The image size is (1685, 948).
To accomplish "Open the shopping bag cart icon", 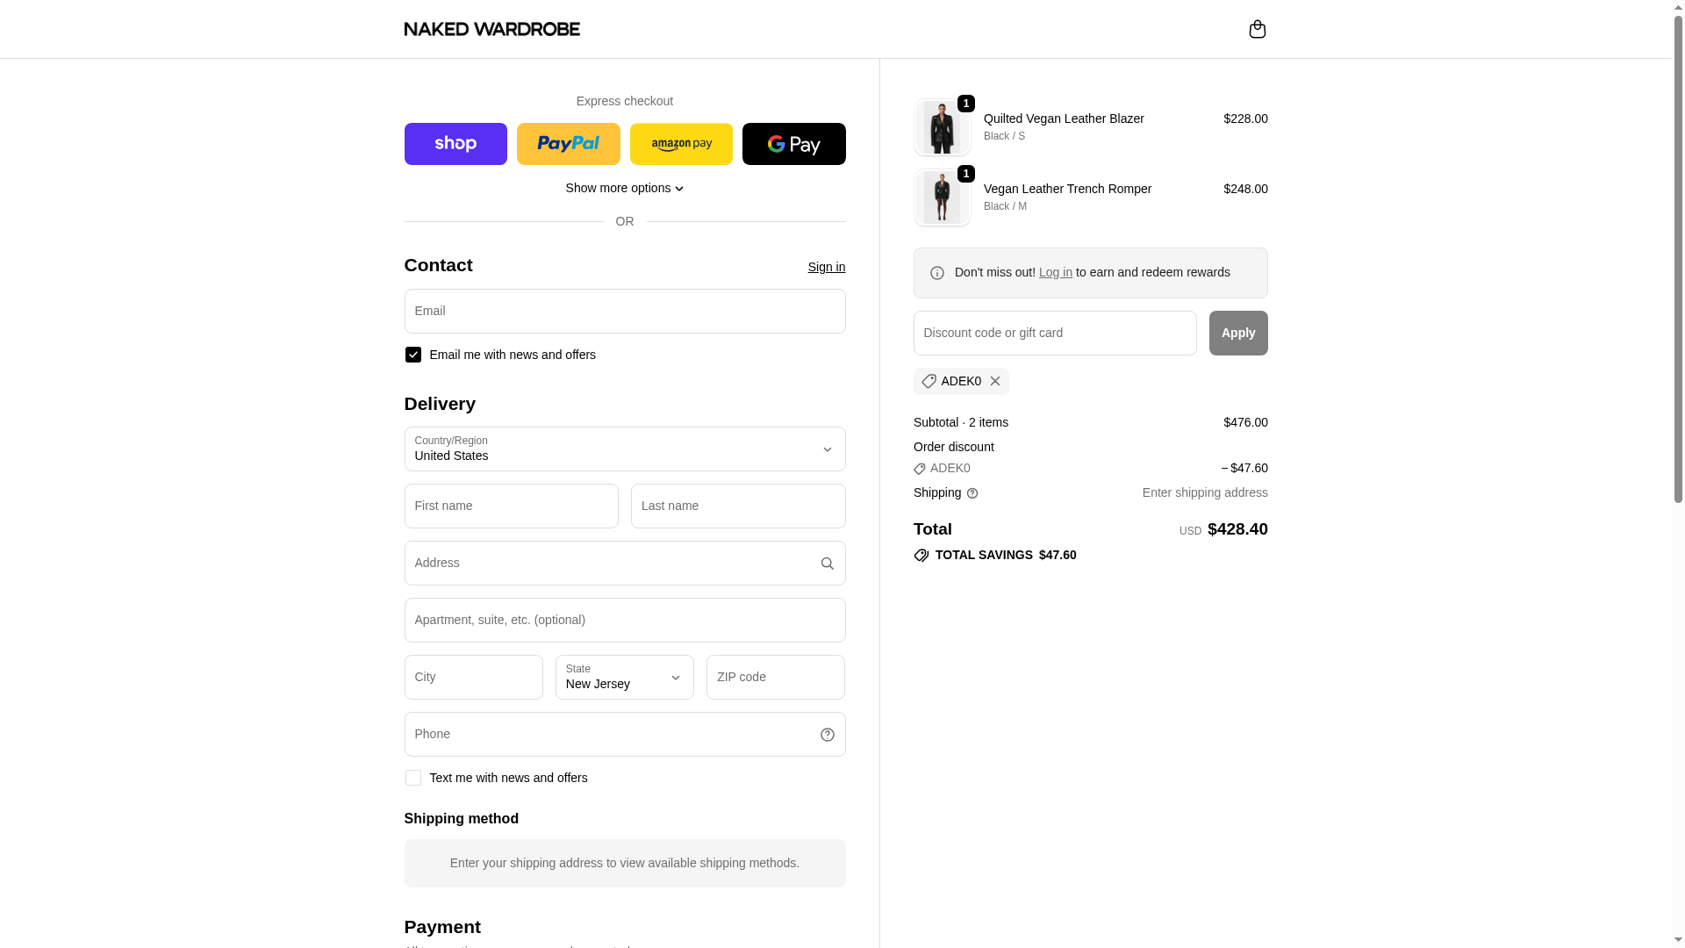I will [x=1257, y=29].
